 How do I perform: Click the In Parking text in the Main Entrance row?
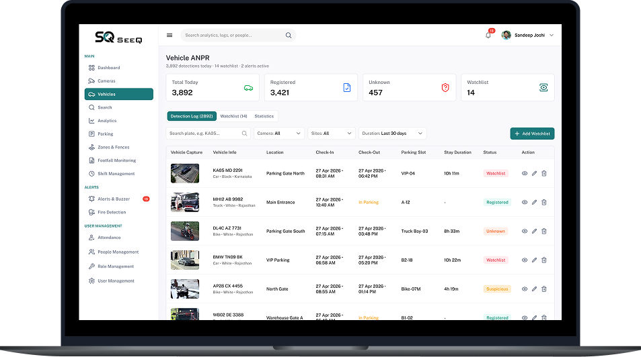[x=369, y=203]
